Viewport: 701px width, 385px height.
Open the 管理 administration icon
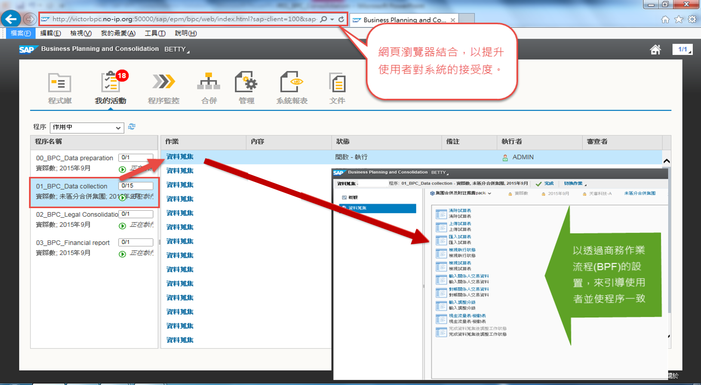click(x=246, y=88)
